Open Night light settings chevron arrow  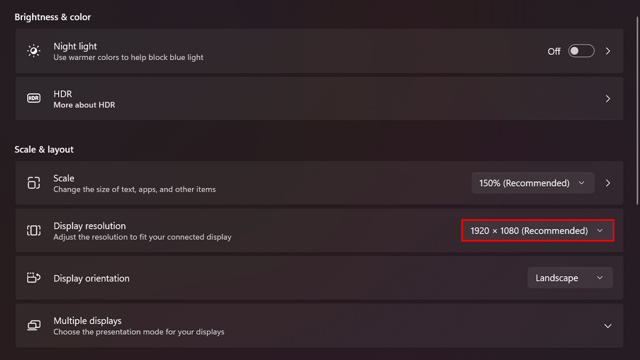(608, 51)
